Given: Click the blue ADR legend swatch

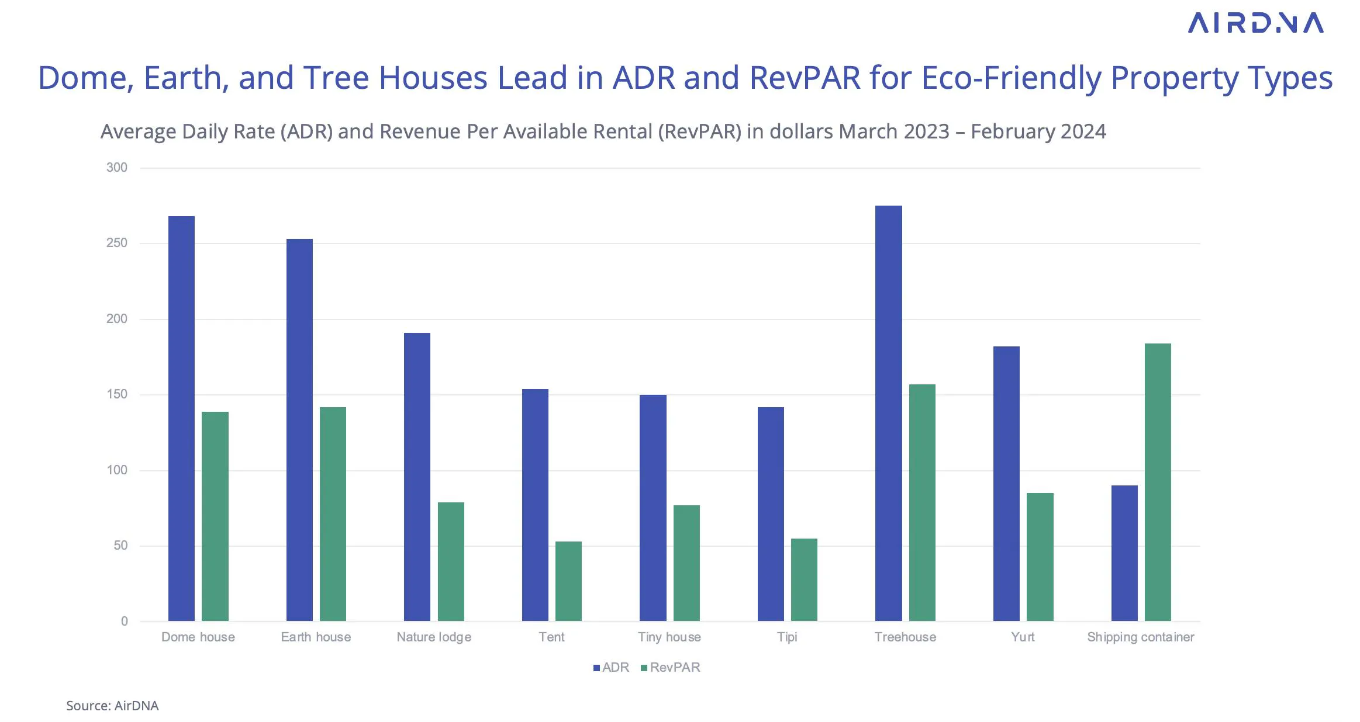Looking at the screenshot, I should point(596,668).
